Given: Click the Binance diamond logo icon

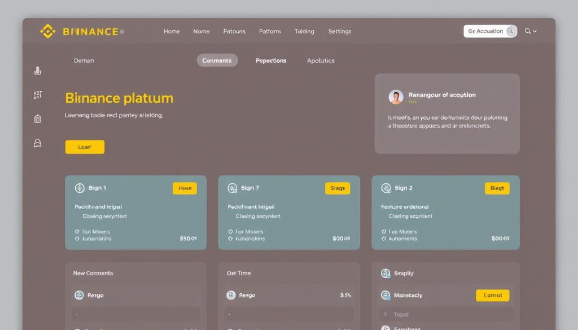Looking at the screenshot, I should (x=48, y=31).
